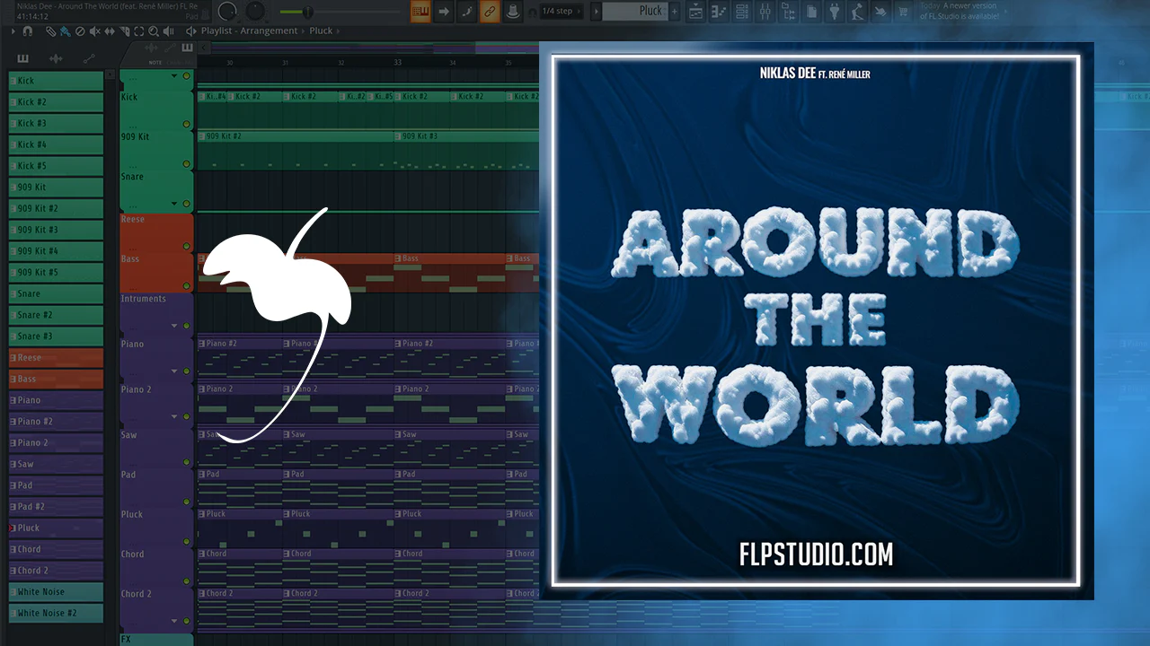Open the Around The World cover artwork
This screenshot has width=1150, height=646.
(x=817, y=321)
